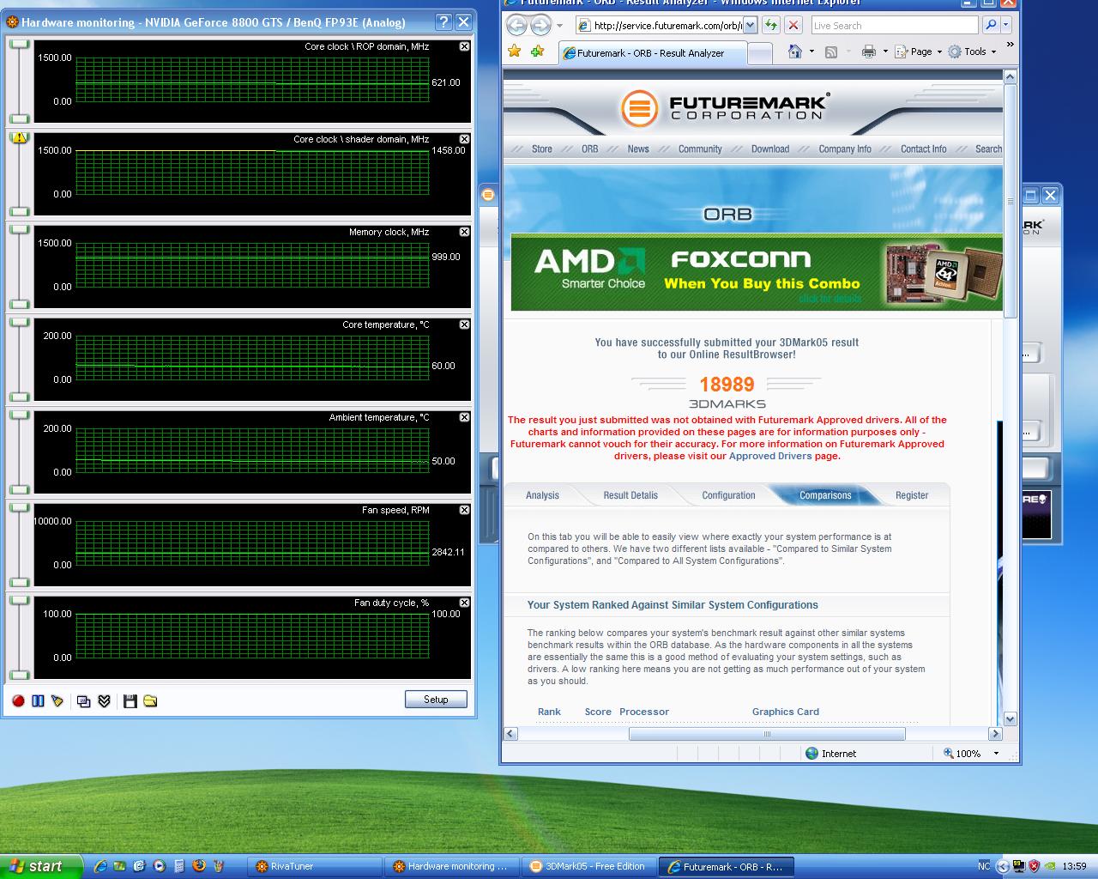Image resolution: width=1098 pixels, height=879 pixels.
Task: Click the address bar URL field
Action: [x=659, y=26]
